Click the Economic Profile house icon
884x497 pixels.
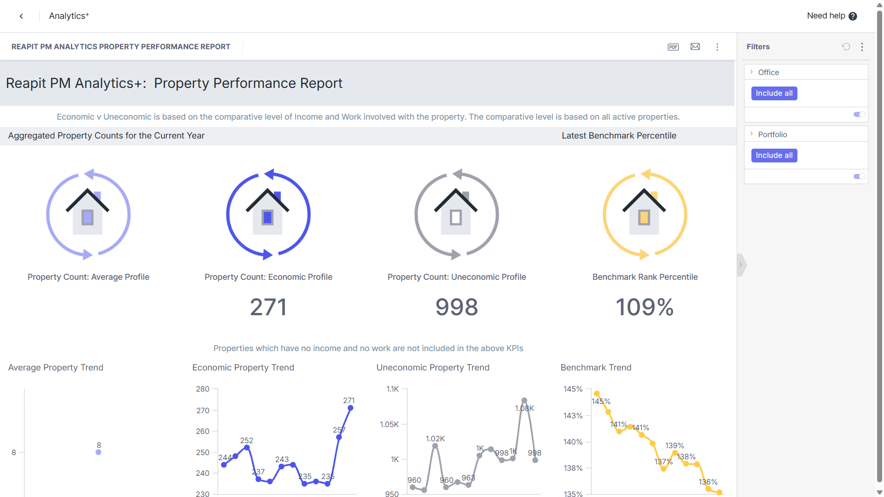tap(268, 215)
